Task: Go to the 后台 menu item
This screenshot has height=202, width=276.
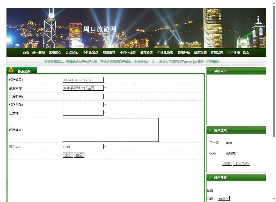Action: pyautogui.click(x=246, y=52)
